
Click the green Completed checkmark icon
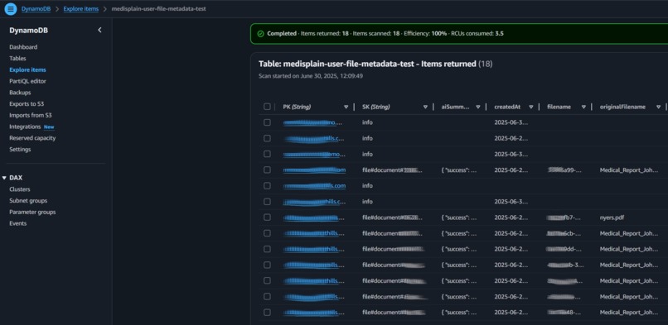[261, 34]
